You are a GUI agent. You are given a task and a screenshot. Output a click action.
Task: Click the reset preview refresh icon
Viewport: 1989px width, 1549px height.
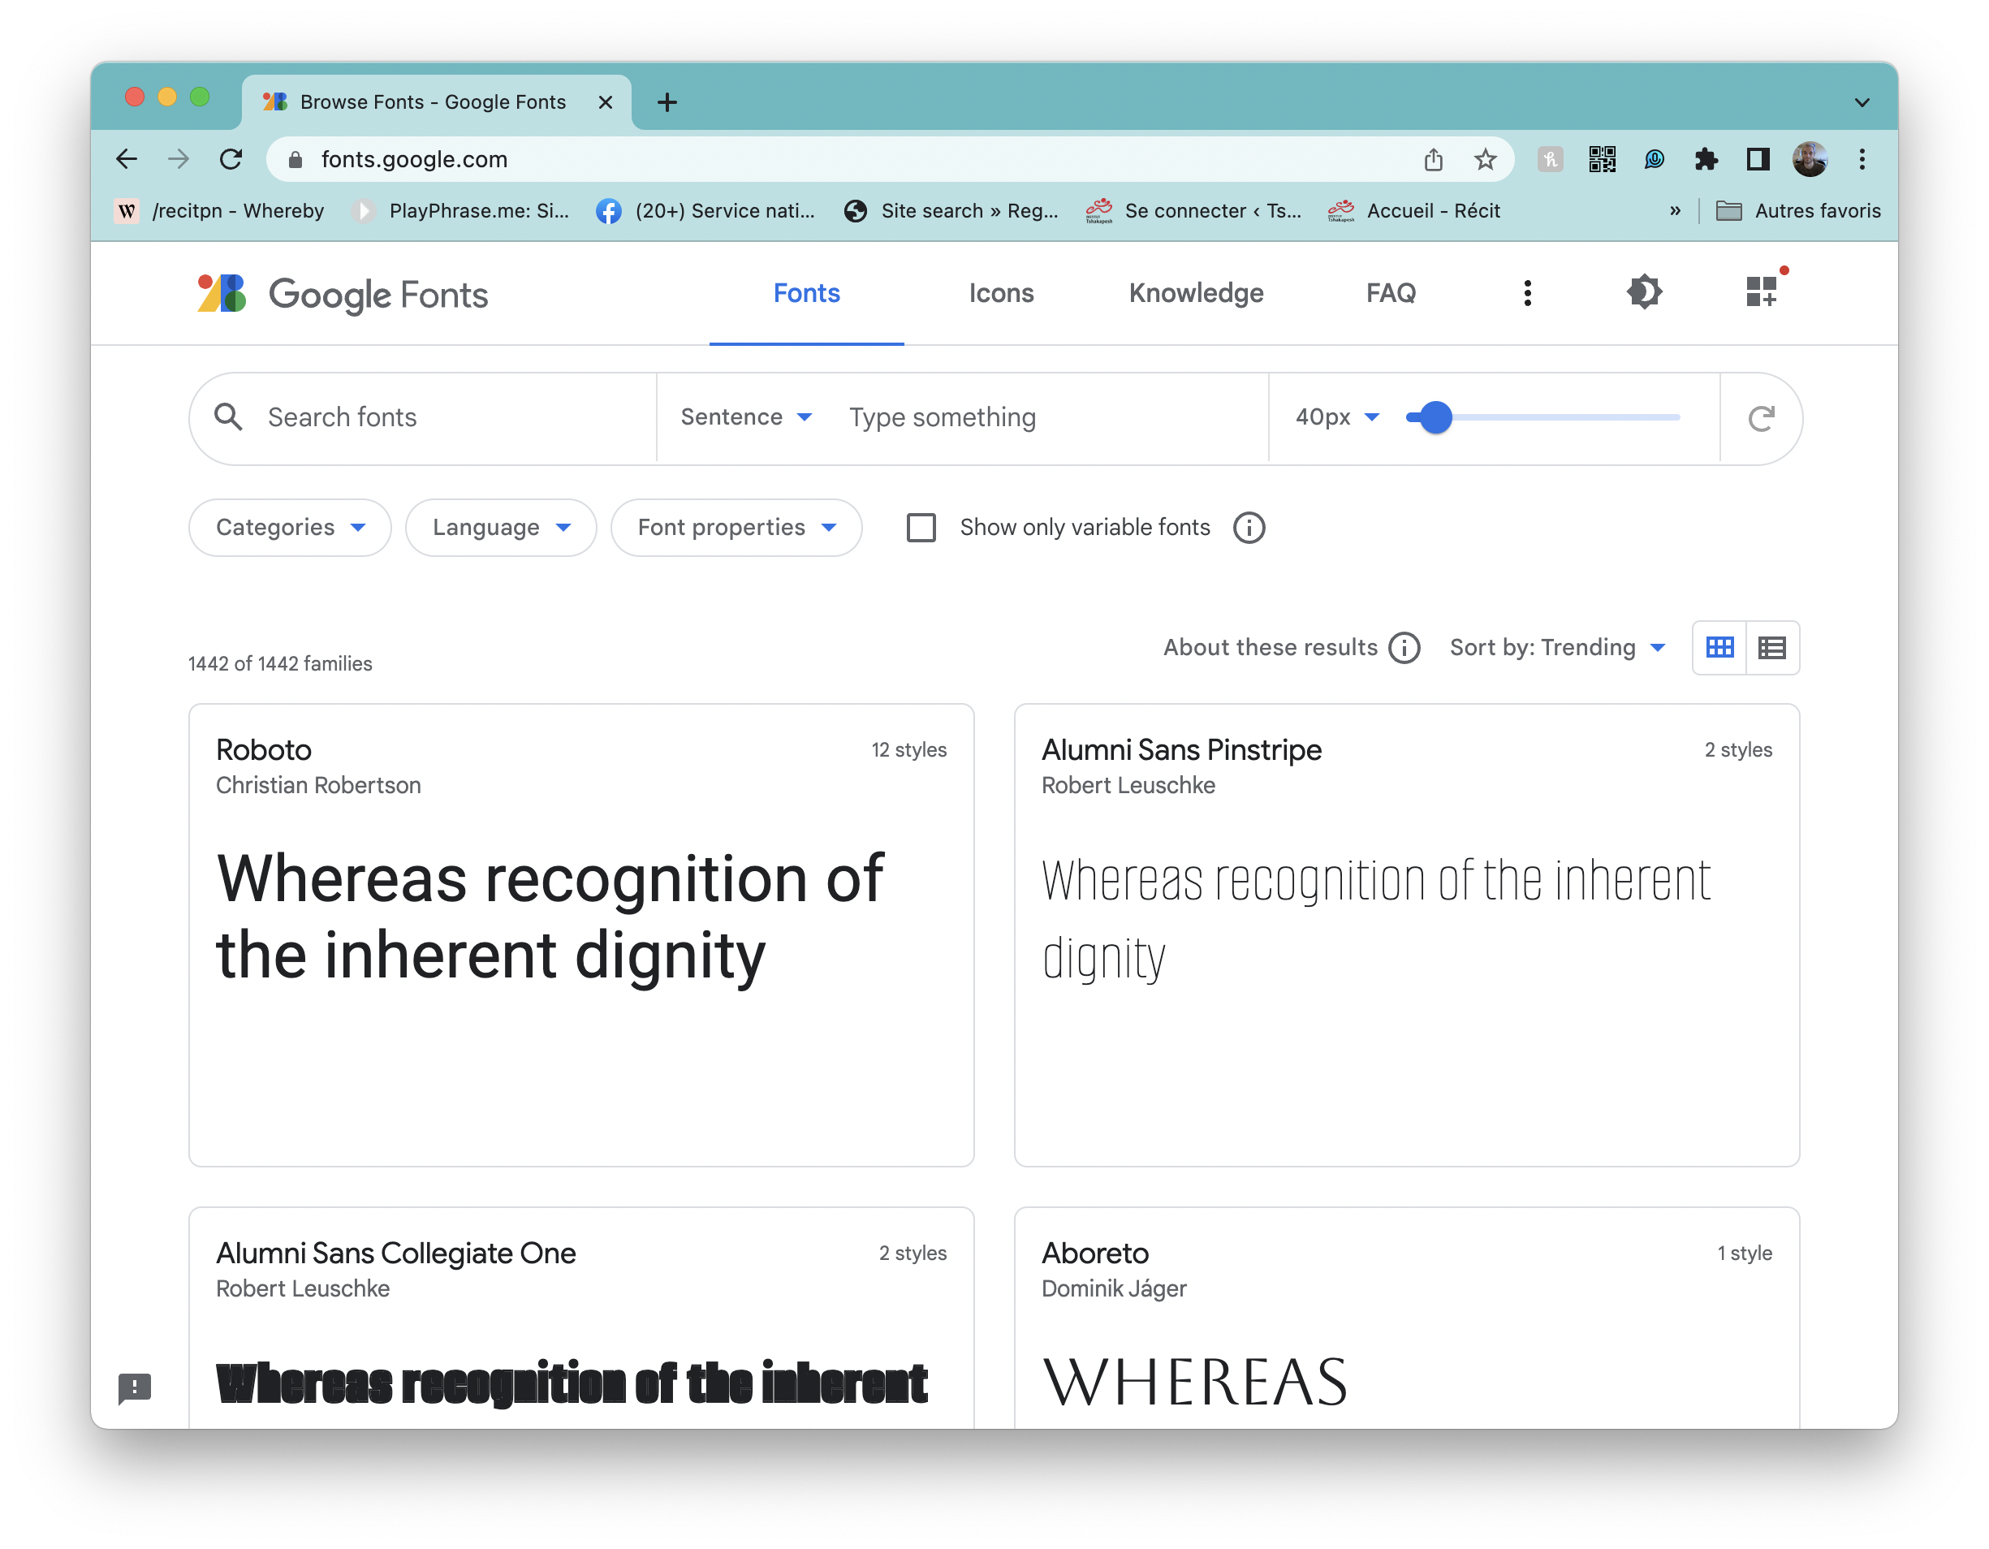tap(1760, 418)
